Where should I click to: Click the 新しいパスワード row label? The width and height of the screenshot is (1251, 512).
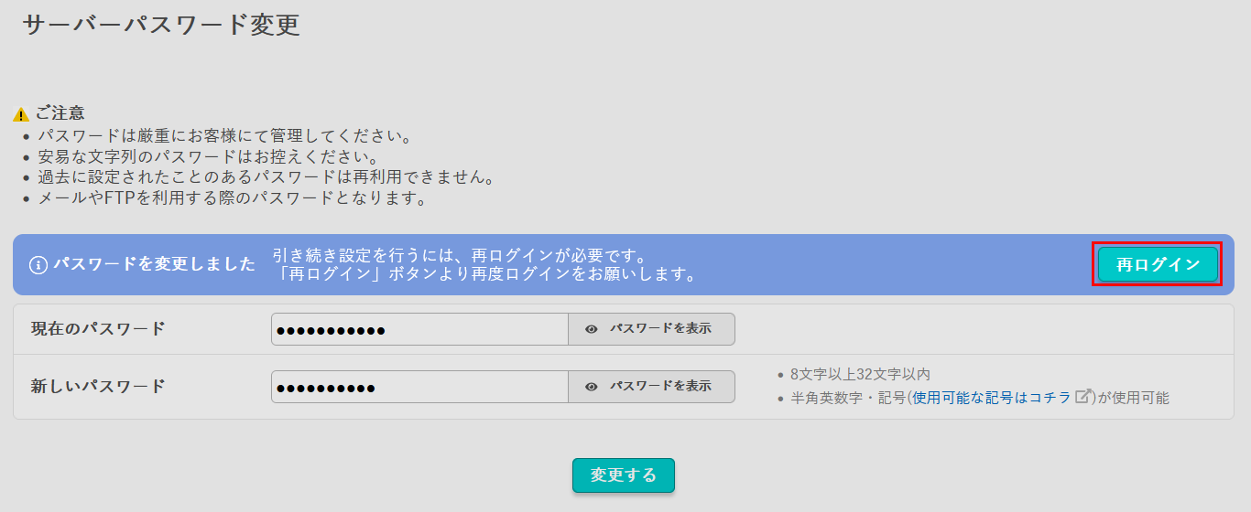click(x=98, y=387)
